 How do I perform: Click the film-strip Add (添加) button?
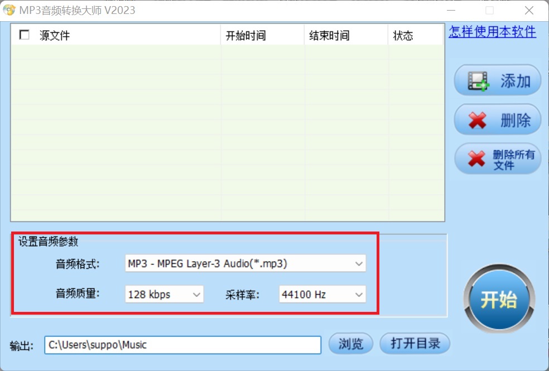[497, 81]
